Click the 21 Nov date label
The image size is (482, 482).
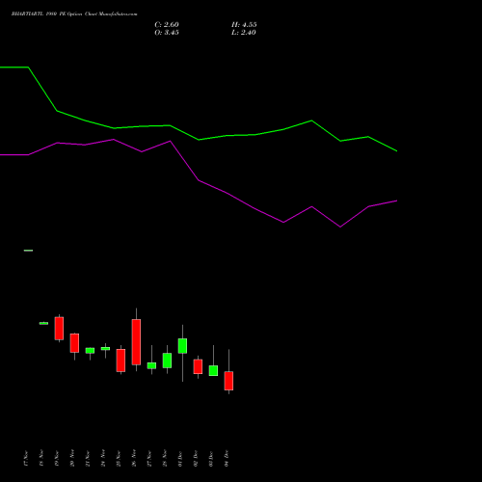(x=88, y=459)
